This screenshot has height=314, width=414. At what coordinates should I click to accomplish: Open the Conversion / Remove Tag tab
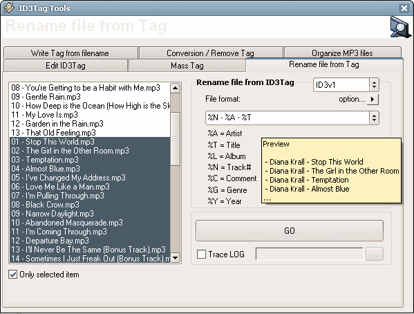(210, 53)
